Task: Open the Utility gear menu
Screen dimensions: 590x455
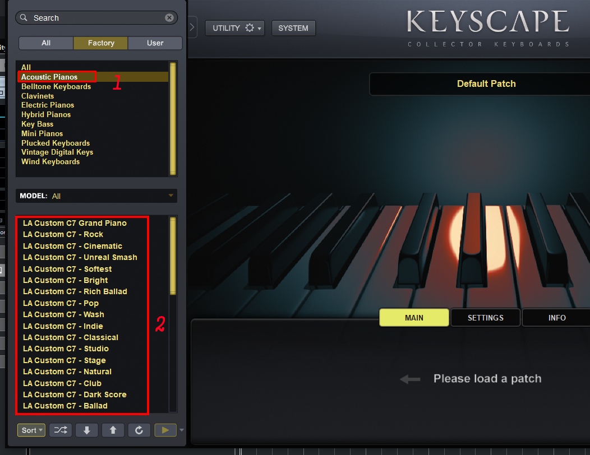Action: coord(235,28)
